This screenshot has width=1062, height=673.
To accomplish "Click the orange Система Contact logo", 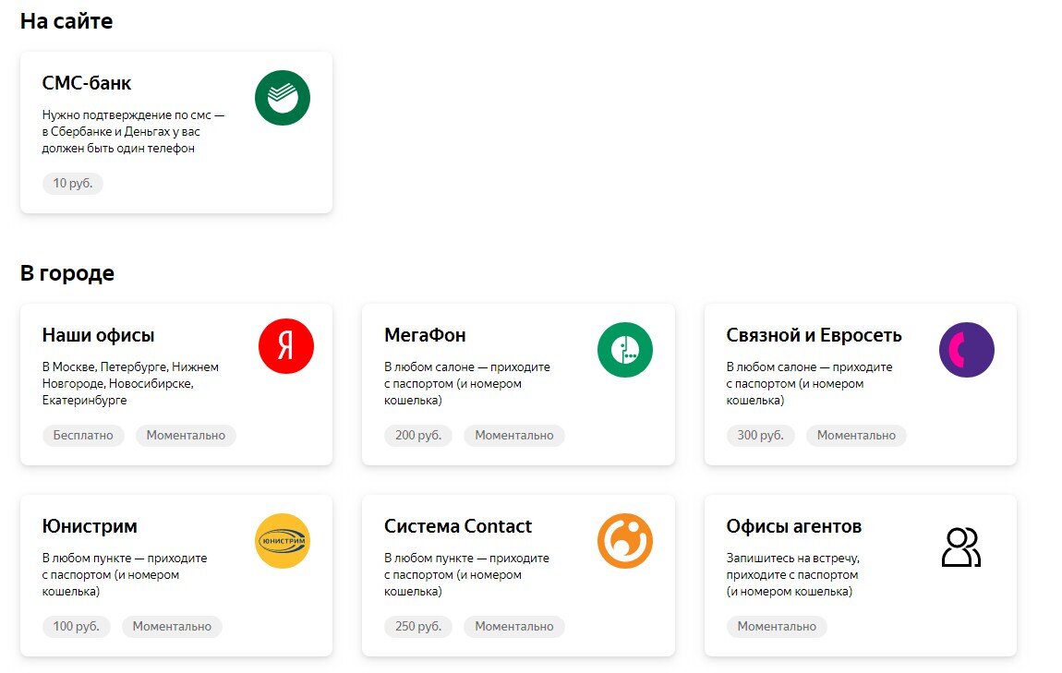I will coord(624,540).
